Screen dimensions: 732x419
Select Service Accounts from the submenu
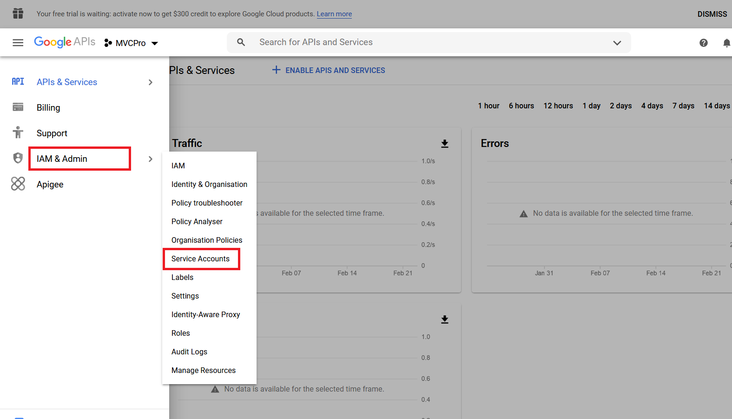200,259
